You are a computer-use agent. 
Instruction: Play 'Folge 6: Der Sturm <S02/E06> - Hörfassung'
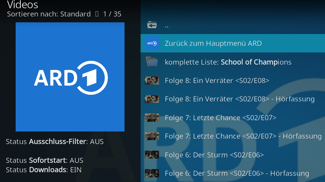tap(233, 173)
